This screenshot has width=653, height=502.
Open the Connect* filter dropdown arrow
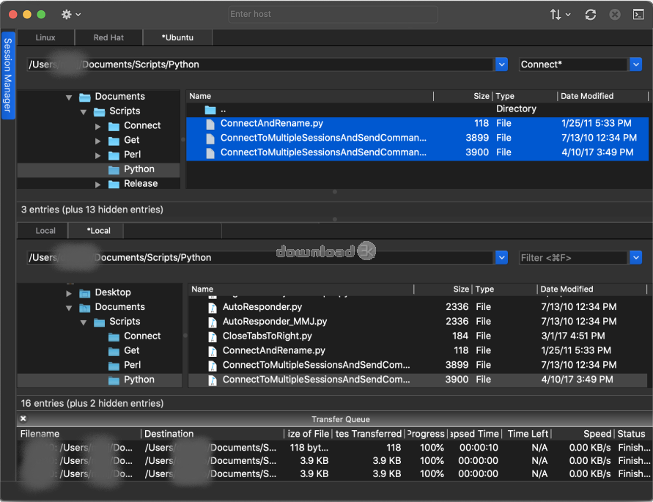635,64
